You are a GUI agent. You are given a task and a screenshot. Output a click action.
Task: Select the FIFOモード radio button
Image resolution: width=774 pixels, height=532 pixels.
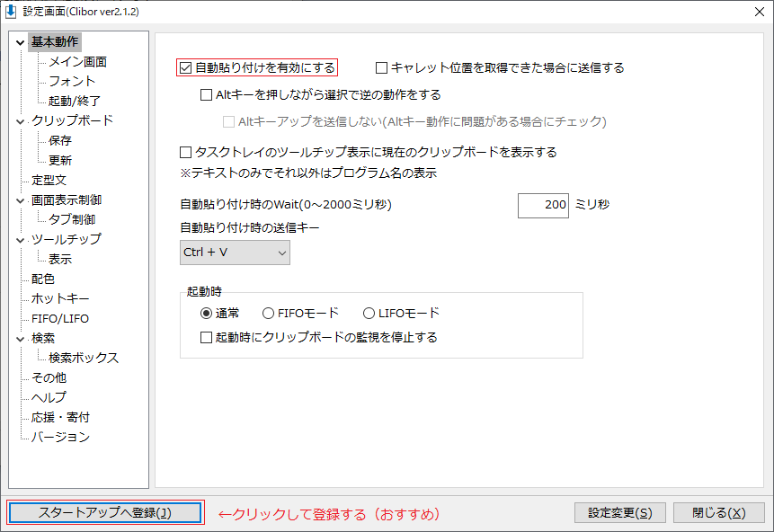pos(268,314)
